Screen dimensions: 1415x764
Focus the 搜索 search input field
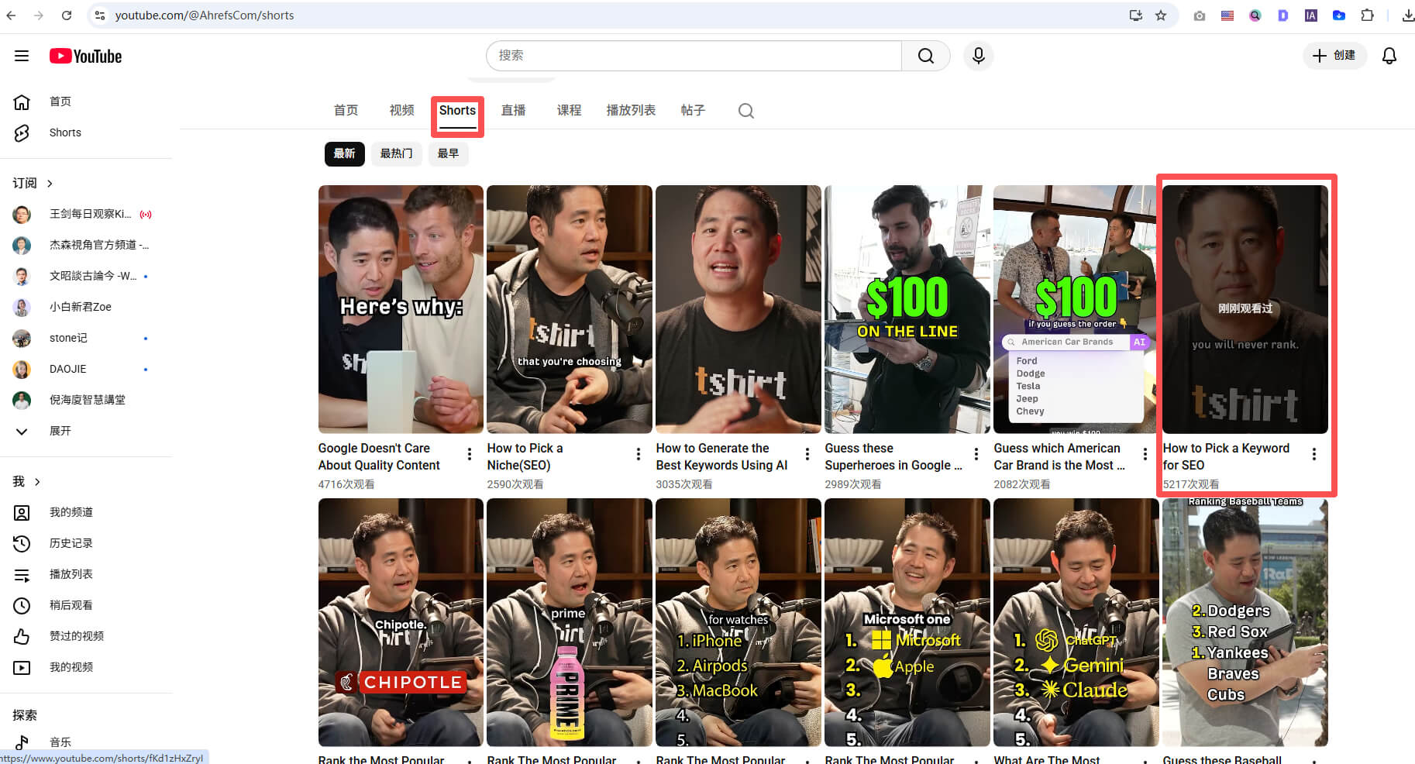click(x=694, y=56)
